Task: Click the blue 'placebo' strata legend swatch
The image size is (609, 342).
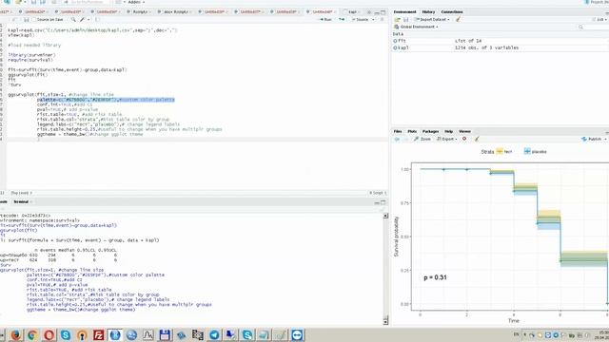Action: pyautogui.click(x=527, y=151)
